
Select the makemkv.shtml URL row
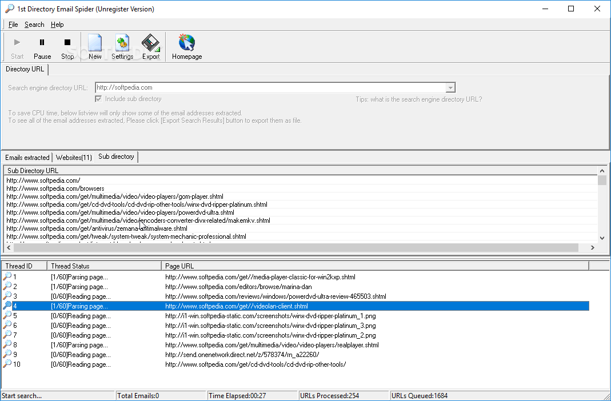pyautogui.click(x=301, y=220)
